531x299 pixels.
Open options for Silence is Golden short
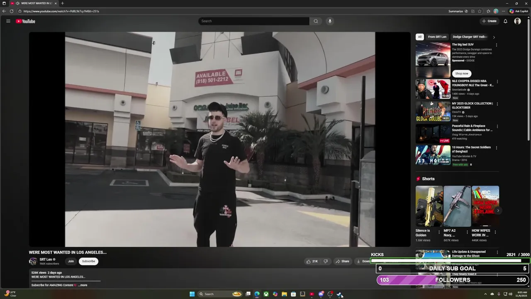439,232
